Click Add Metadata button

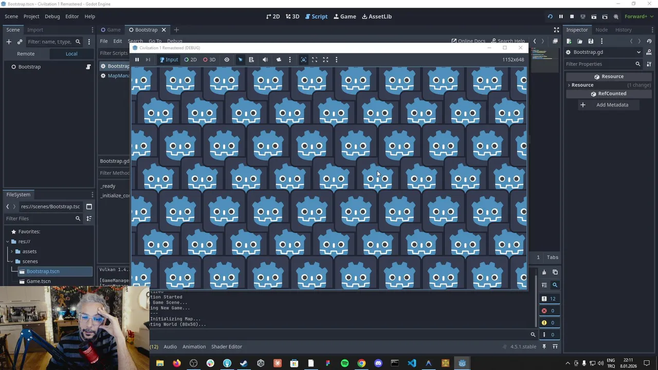(609, 105)
